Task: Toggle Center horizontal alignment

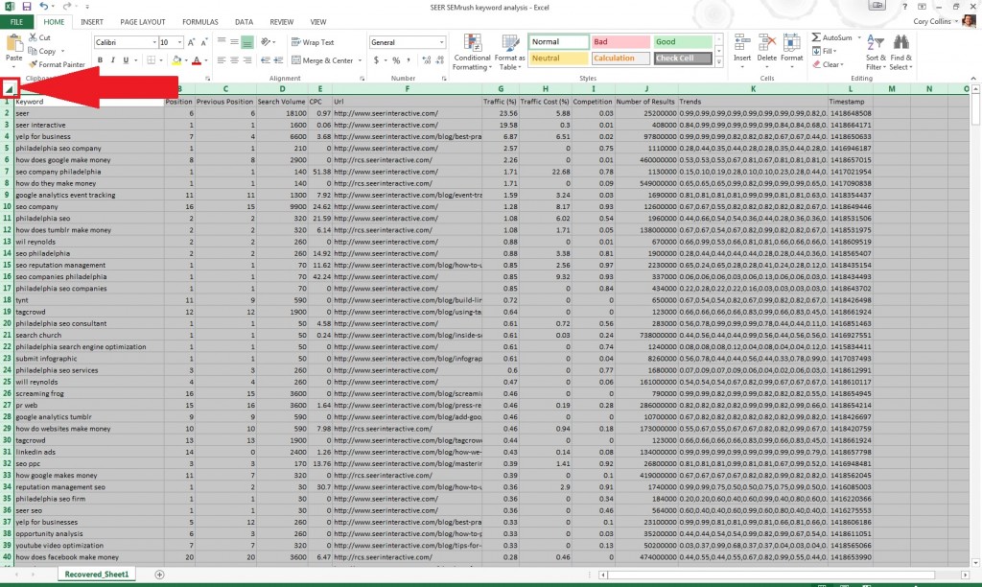Action: [234, 60]
